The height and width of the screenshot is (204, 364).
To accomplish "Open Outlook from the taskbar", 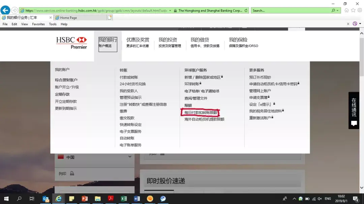I will click(45, 199).
